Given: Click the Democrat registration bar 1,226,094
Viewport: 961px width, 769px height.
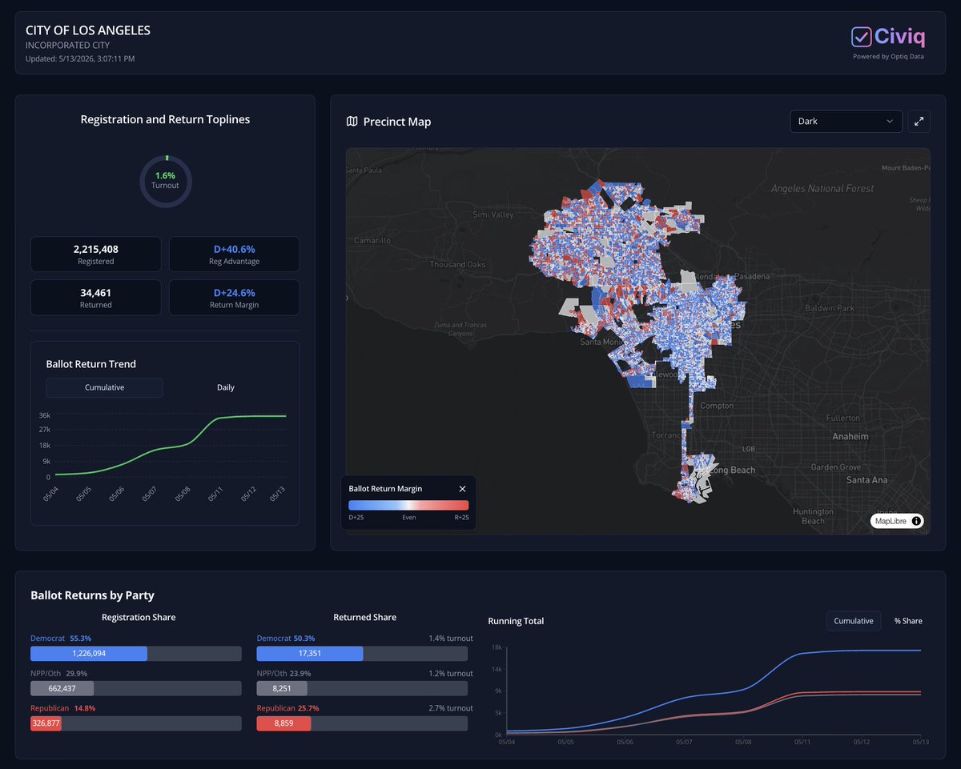Looking at the screenshot, I should pos(89,654).
